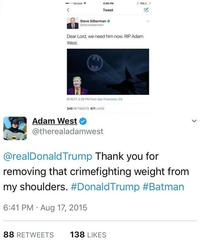Tap the compose tweet icon
Screen dimensions: 204x248
point(146,10)
